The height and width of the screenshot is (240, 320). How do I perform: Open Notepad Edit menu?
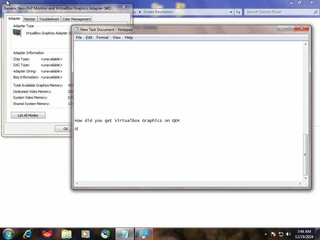tap(89, 37)
